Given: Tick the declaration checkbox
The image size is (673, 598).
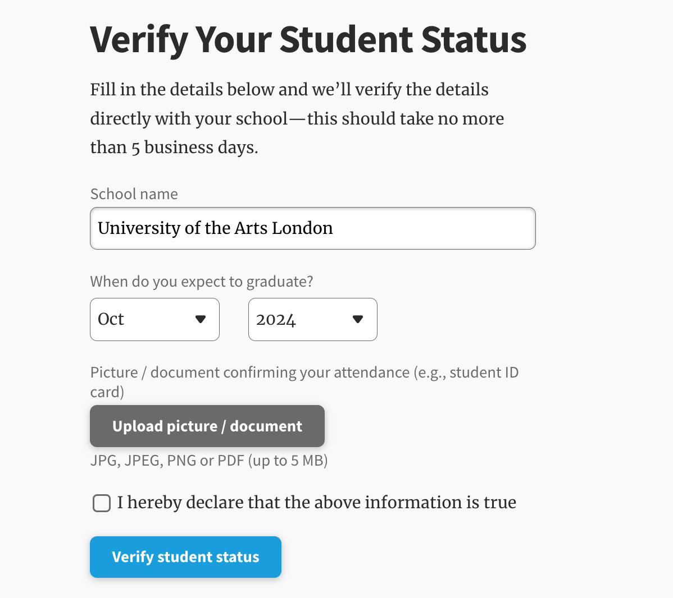Looking at the screenshot, I should [102, 503].
